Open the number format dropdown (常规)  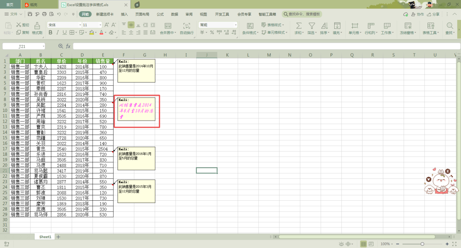pos(235,25)
